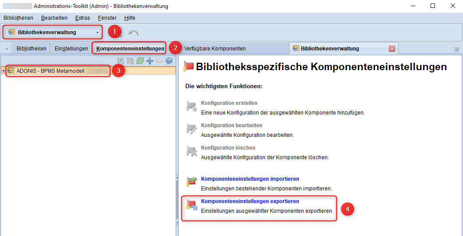463x236 pixels.
Task: Click the delete configuration icon in the tree toolbar
Action: (130, 61)
